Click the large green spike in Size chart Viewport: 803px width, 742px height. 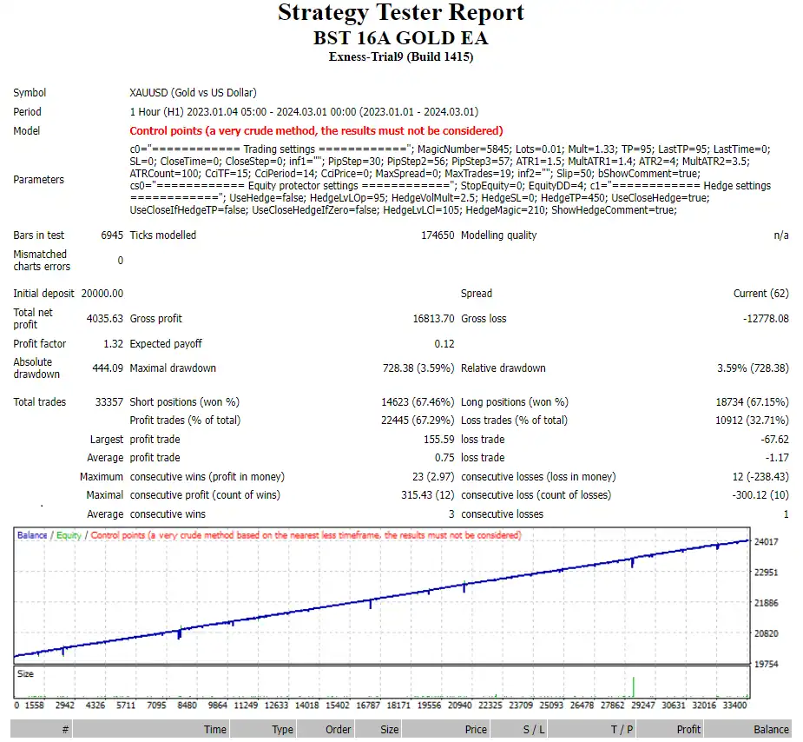point(634,686)
